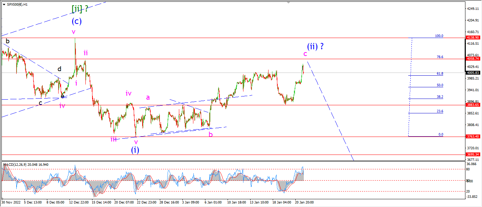Select the 61.8 Fibonacci level label
The height and width of the screenshot is (207, 482).
(440, 74)
